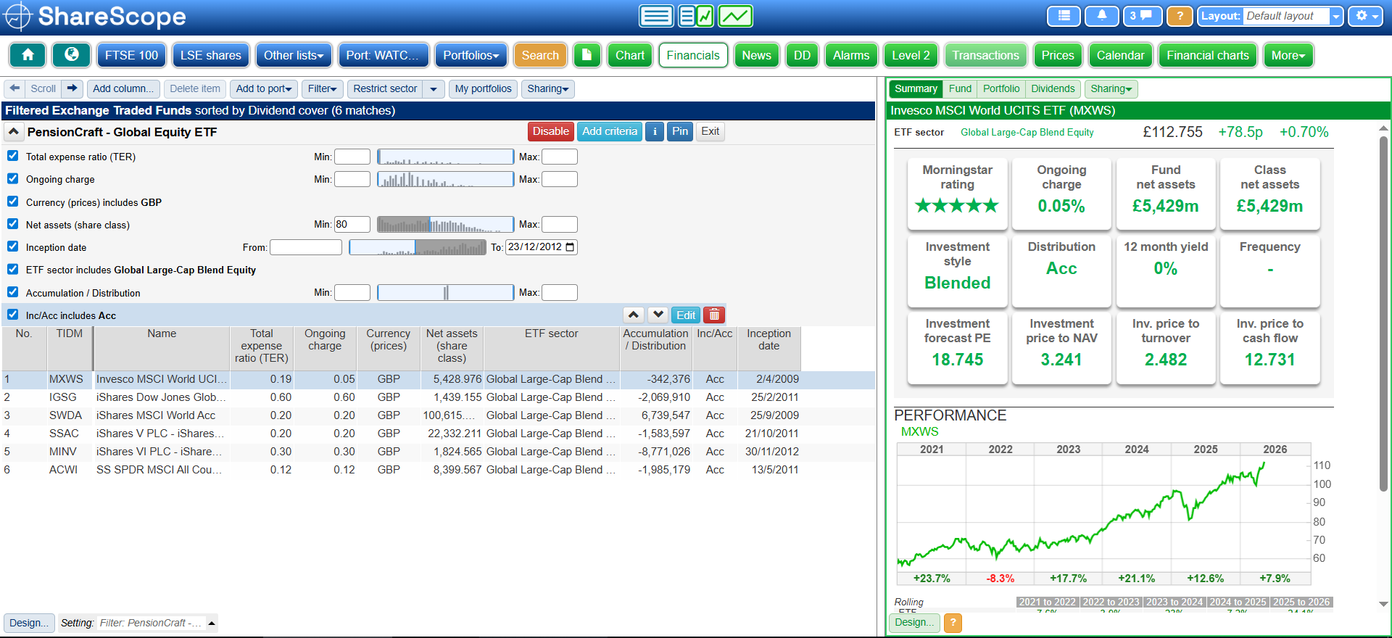Click the Net assets Min input field
The width and height of the screenshot is (1392, 638).
[352, 225]
